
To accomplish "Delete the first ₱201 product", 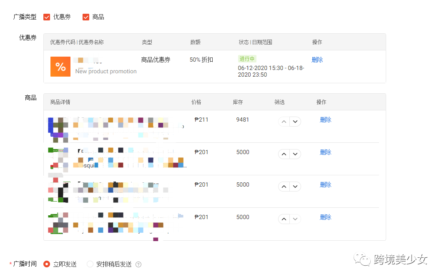I will [x=325, y=152].
